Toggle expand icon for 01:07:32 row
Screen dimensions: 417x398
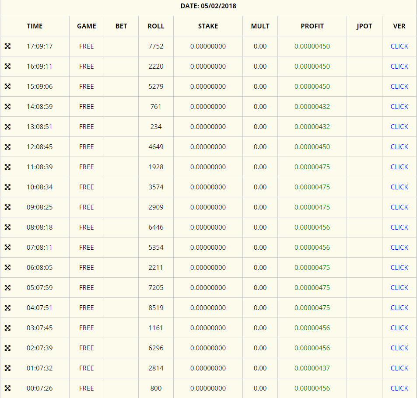[x=7, y=368]
